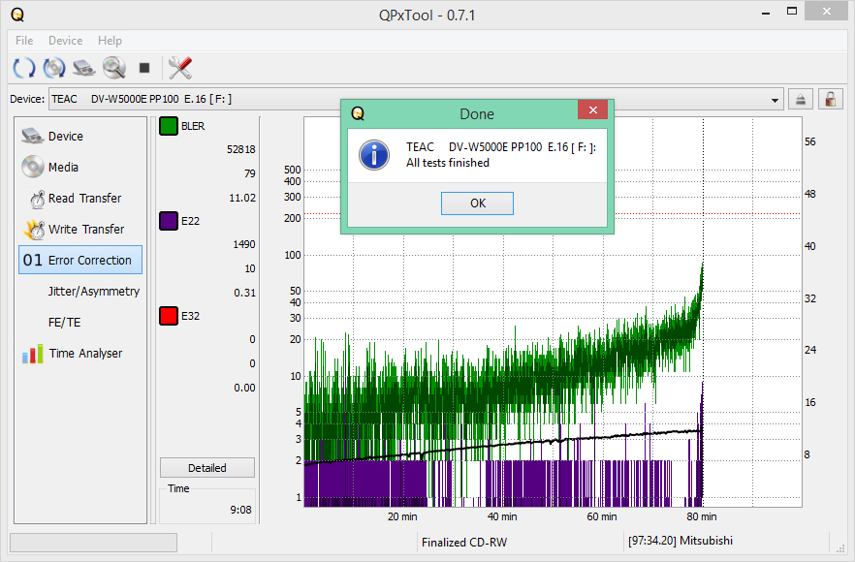
Task: Click the Device sidebar drive icon
Action: pyautogui.click(x=32, y=136)
